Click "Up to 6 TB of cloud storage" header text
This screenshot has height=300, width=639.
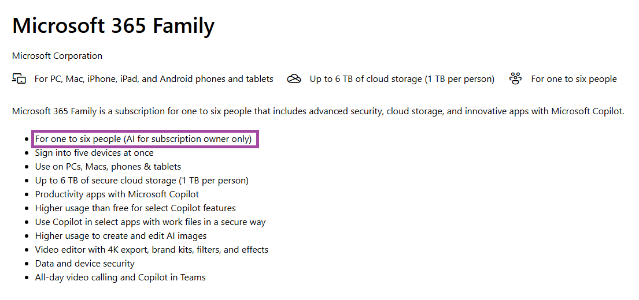[x=402, y=79]
